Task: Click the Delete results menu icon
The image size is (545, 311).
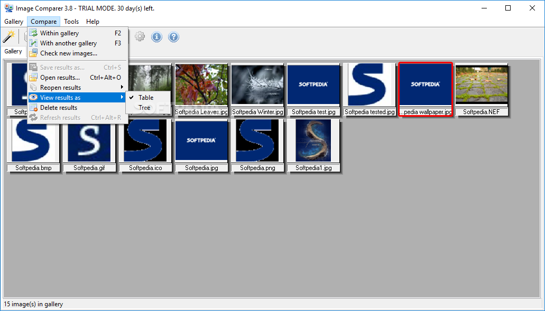Action: 33,108
